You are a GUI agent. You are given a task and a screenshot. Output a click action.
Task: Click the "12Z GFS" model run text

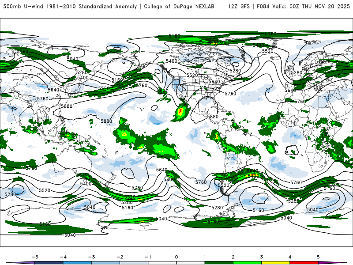tap(239, 6)
